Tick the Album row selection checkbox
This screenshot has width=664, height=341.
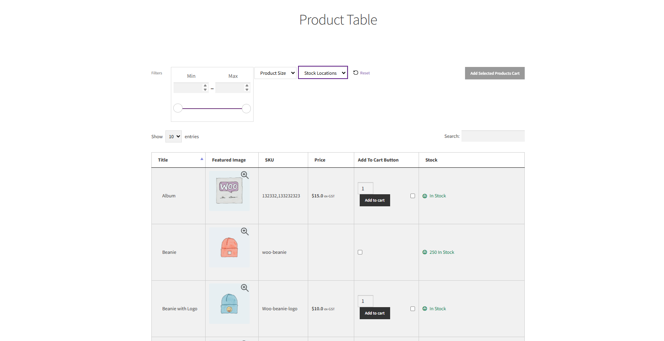(x=412, y=196)
